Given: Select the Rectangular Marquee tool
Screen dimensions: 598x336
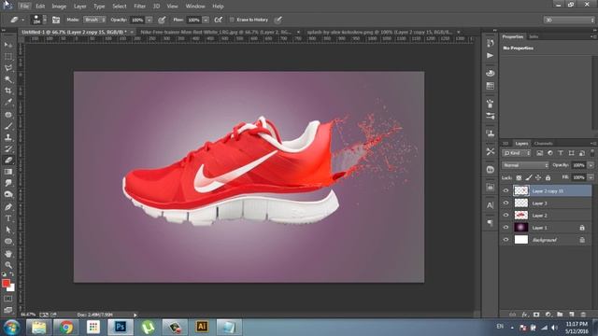Looking at the screenshot, I should tap(8, 56).
